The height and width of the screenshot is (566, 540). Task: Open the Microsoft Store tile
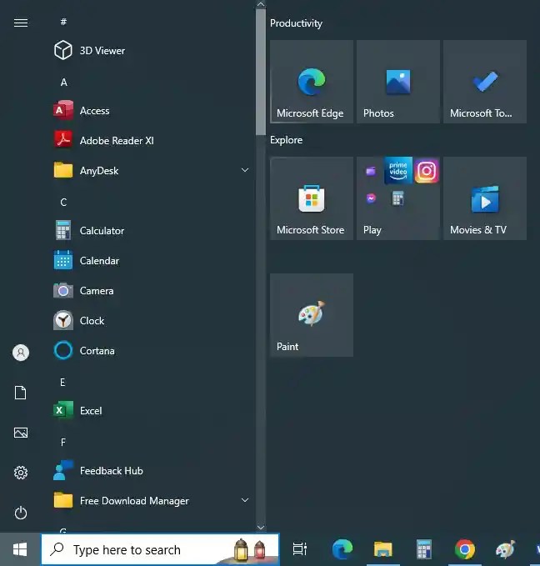[x=312, y=198]
